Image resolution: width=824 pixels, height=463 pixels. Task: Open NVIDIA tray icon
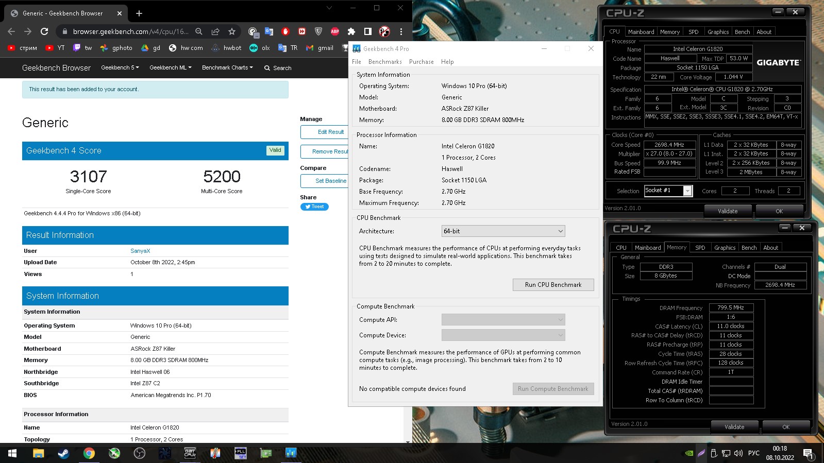[689, 453]
